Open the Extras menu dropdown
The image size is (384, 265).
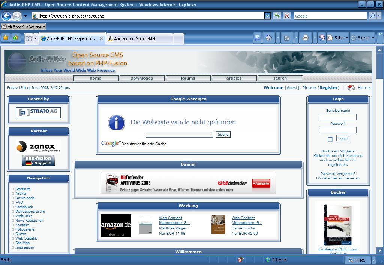[362, 38]
